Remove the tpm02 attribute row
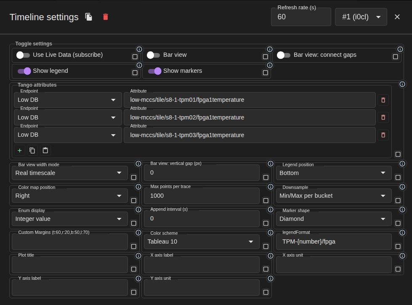This screenshot has height=305, width=412. pyautogui.click(x=383, y=117)
